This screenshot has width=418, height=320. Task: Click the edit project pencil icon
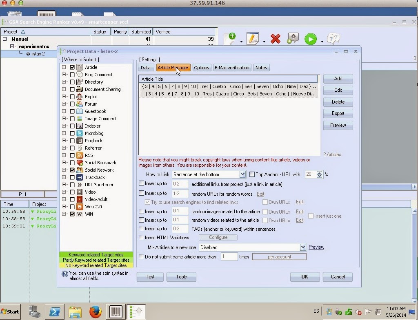click(x=252, y=39)
